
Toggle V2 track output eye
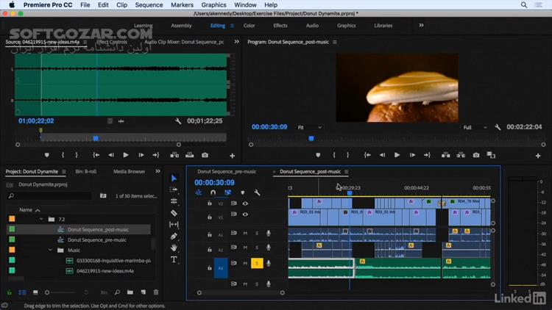(x=245, y=203)
